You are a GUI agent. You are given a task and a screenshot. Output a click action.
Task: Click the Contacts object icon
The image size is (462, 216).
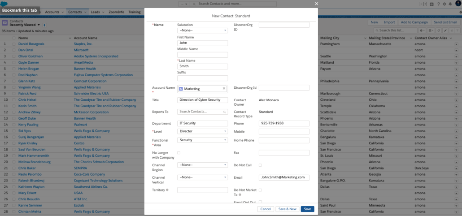point(5,23)
